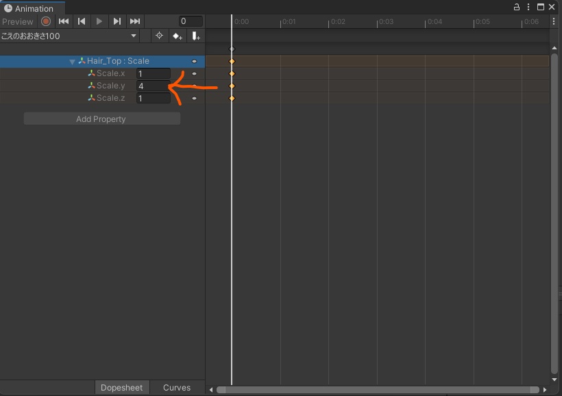Click the 0:03 mark on timeline ruler

click(x=386, y=21)
